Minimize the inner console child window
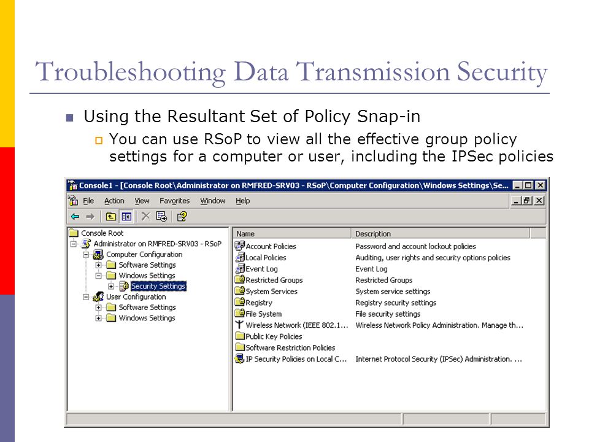 pyautogui.click(x=516, y=201)
